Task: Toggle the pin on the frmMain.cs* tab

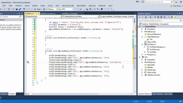Action: 36,13
